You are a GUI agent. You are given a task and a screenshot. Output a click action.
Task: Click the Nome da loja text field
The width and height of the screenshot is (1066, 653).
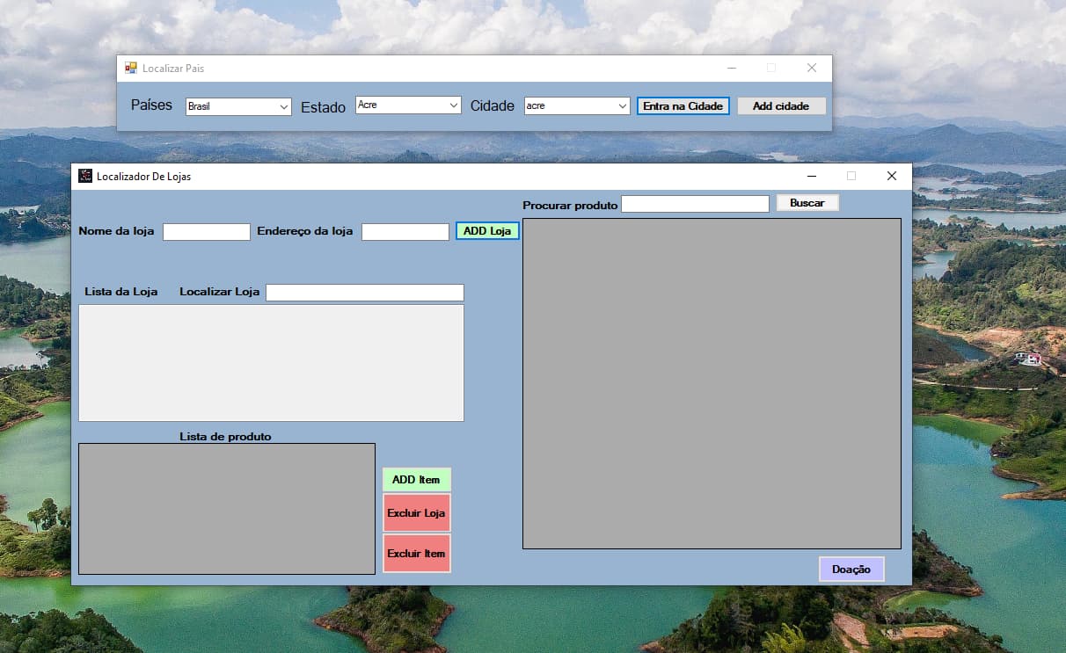pyautogui.click(x=207, y=232)
